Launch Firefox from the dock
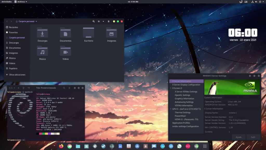Viewport: 266px width, 150px height. click(61, 146)
